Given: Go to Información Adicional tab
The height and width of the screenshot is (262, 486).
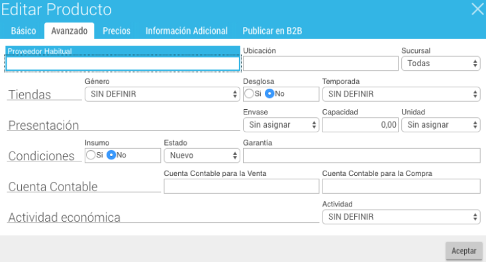Looking at the screenshot, I should (x=187, y=31).
